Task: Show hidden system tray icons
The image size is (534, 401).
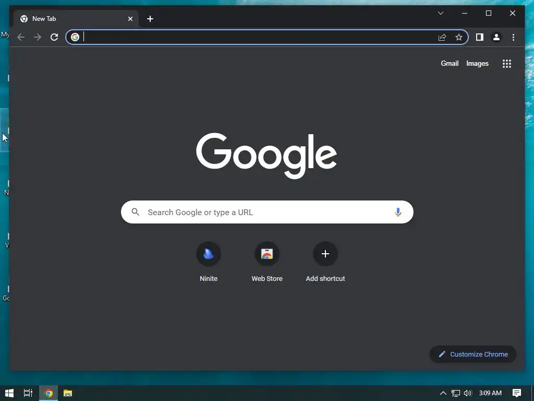Action: coord(443,393)
